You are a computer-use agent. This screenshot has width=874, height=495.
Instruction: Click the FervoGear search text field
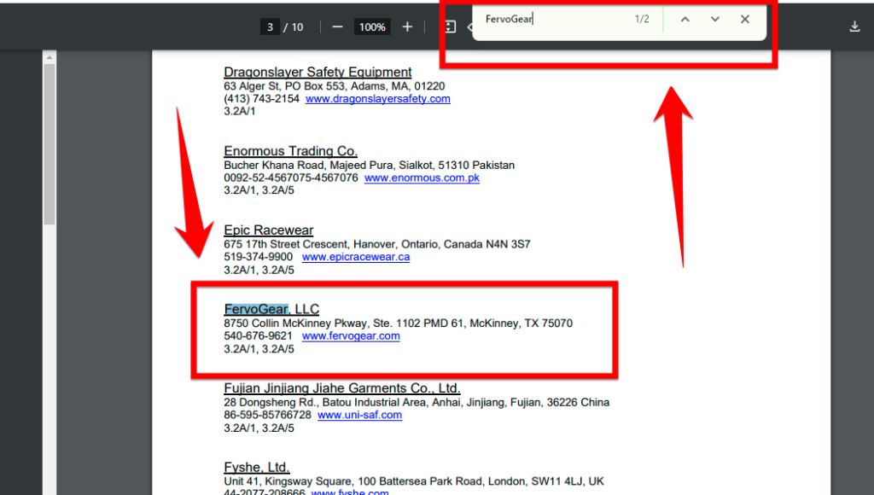point(555,19)
